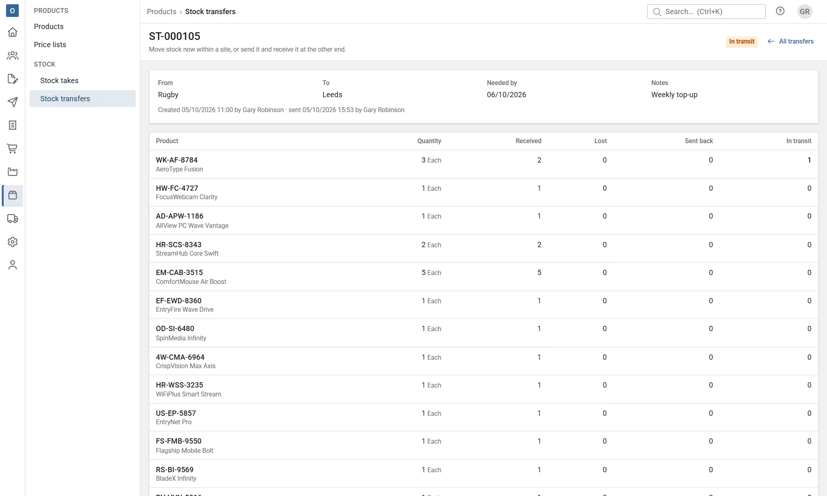Click the Stock transfers breadcrumb text
Viewport: 827px width, 496px height.
pyautogui.click(x=210, y=12)
